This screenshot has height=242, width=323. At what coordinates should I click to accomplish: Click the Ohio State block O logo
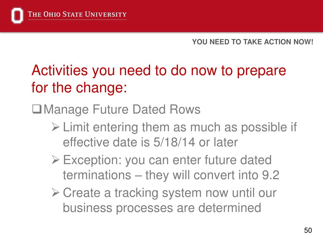click(17, 15)
